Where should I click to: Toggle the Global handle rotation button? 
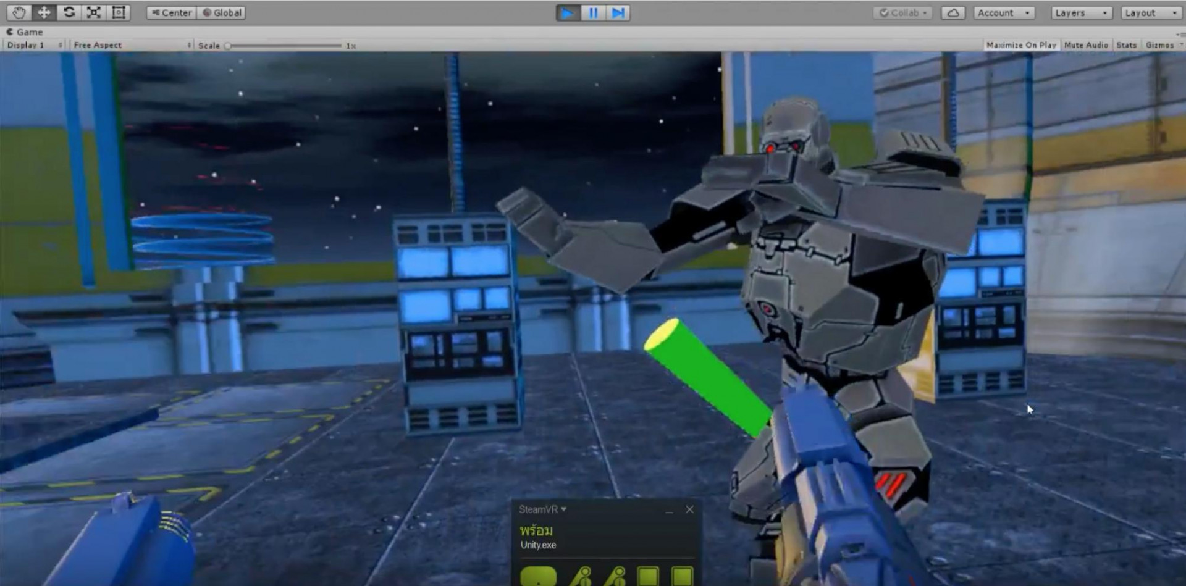click(221, 13)
